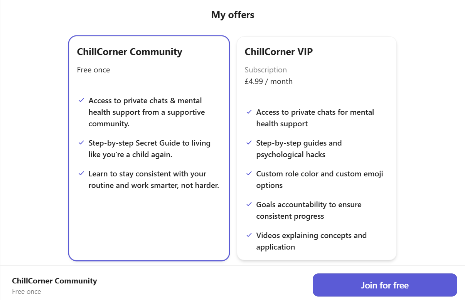Click the Join for free button
The width and height of the screenshot is (465, 300).
[384, 285]
